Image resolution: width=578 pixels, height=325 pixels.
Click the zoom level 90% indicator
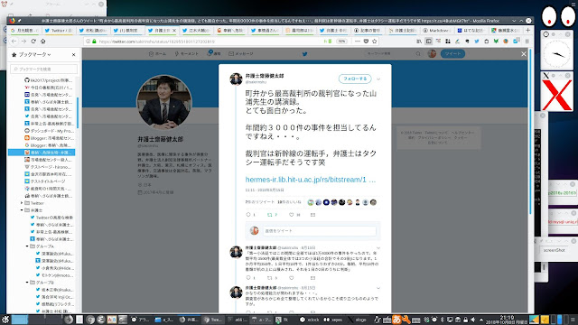(341, 42)
